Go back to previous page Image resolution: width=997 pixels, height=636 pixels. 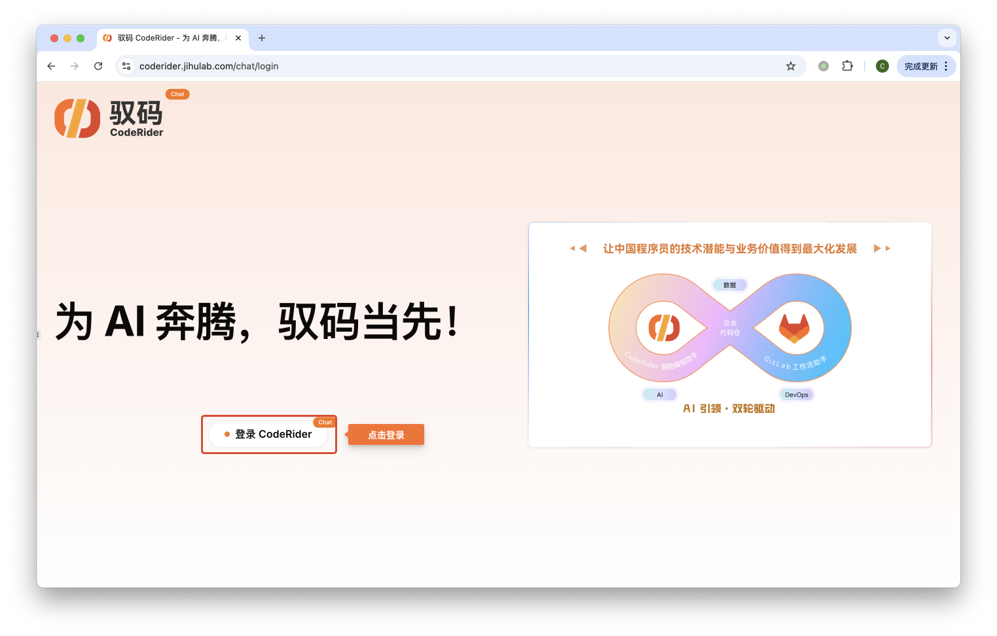pos(51,66)
